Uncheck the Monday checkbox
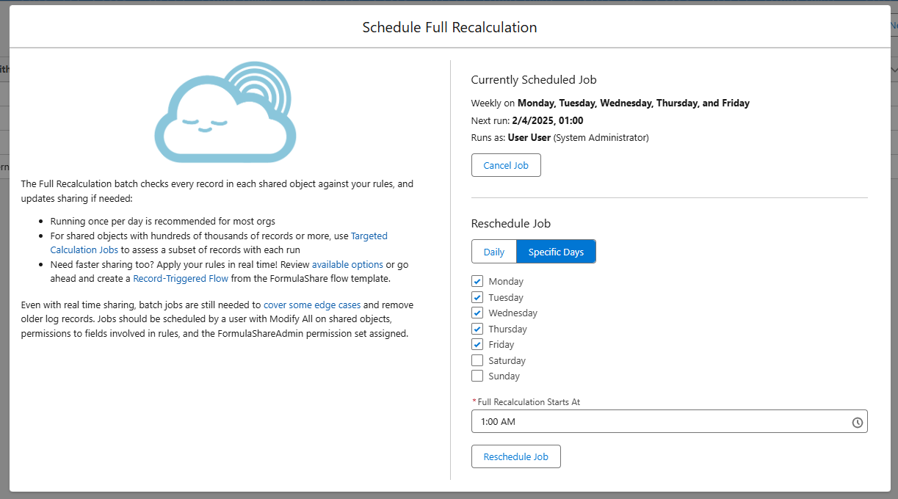The image size is (898, 499). [477, 281]
